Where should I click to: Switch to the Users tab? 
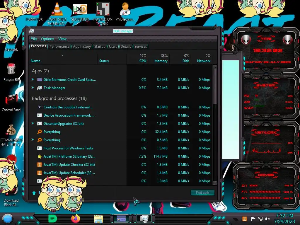click(113, 47)
